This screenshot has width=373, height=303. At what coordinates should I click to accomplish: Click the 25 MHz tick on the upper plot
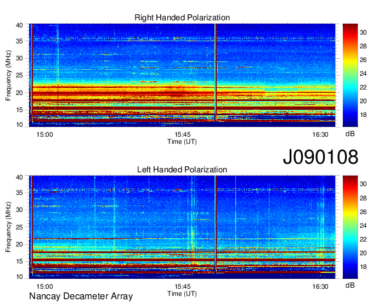point(20,75)
